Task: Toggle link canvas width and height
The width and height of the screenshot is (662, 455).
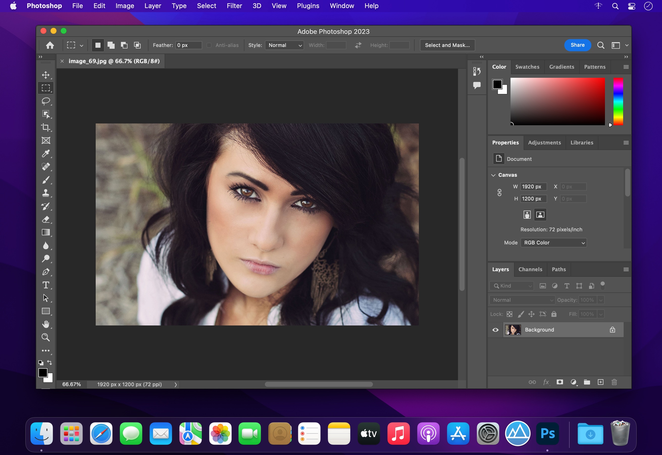Action: click(x=499, y=193)
